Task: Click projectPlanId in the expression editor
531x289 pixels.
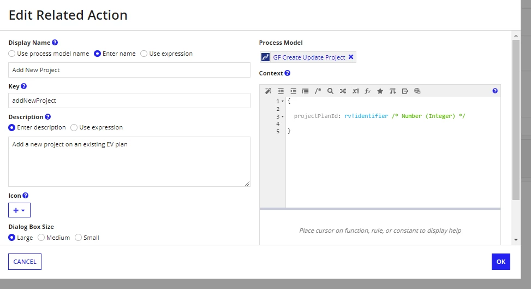Action: pos(317,116)
